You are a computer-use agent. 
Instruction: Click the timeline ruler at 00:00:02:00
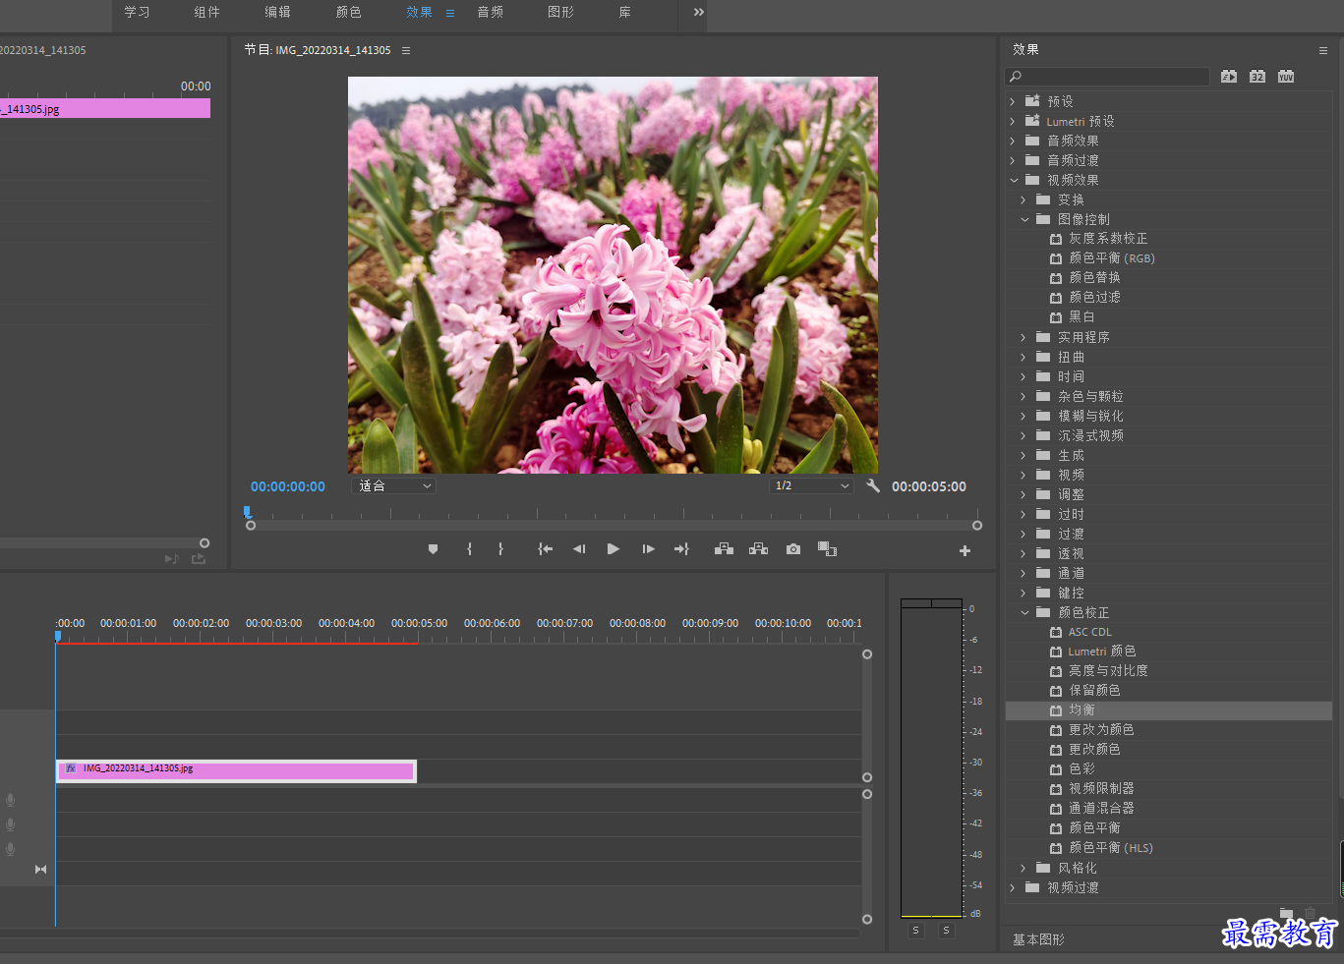[x=201, y=623]
